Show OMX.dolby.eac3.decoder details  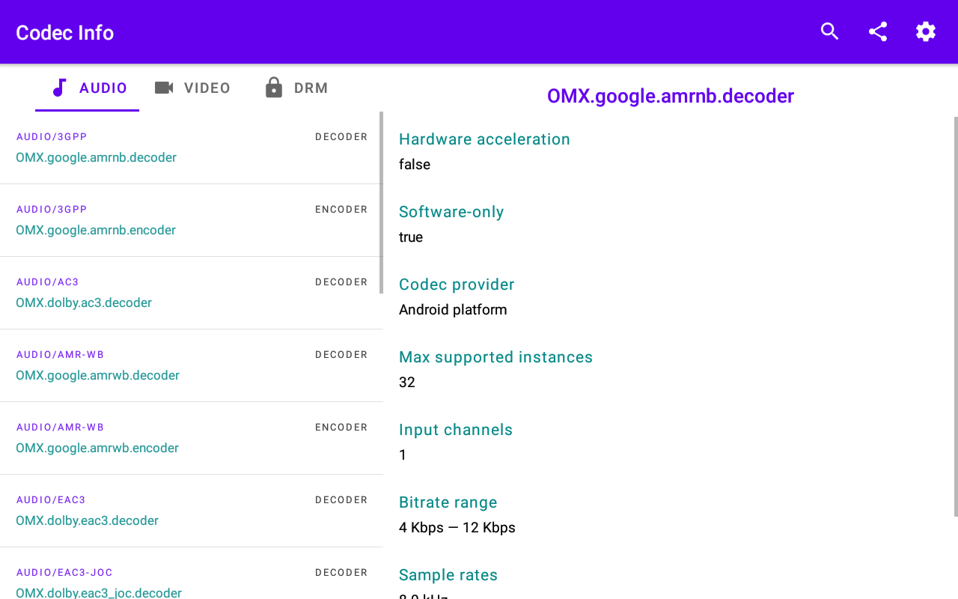[87, 520]
